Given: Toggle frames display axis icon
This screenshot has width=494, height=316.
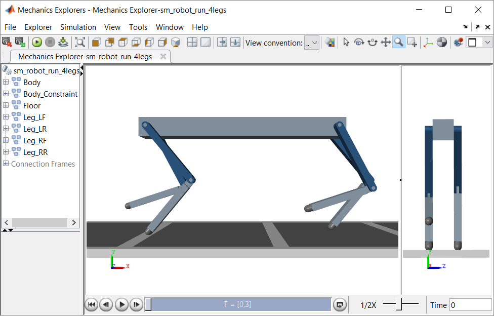Looking at the screenshot, I should click(x=428, y=42).
